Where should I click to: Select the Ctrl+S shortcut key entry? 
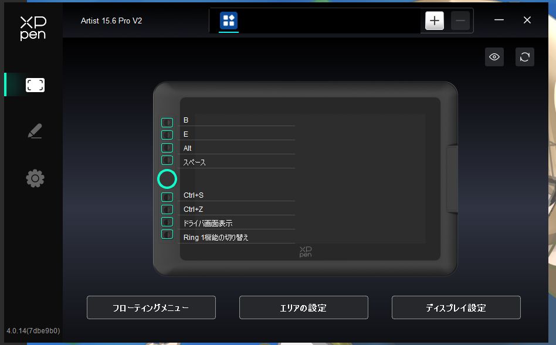click(238, 195)
